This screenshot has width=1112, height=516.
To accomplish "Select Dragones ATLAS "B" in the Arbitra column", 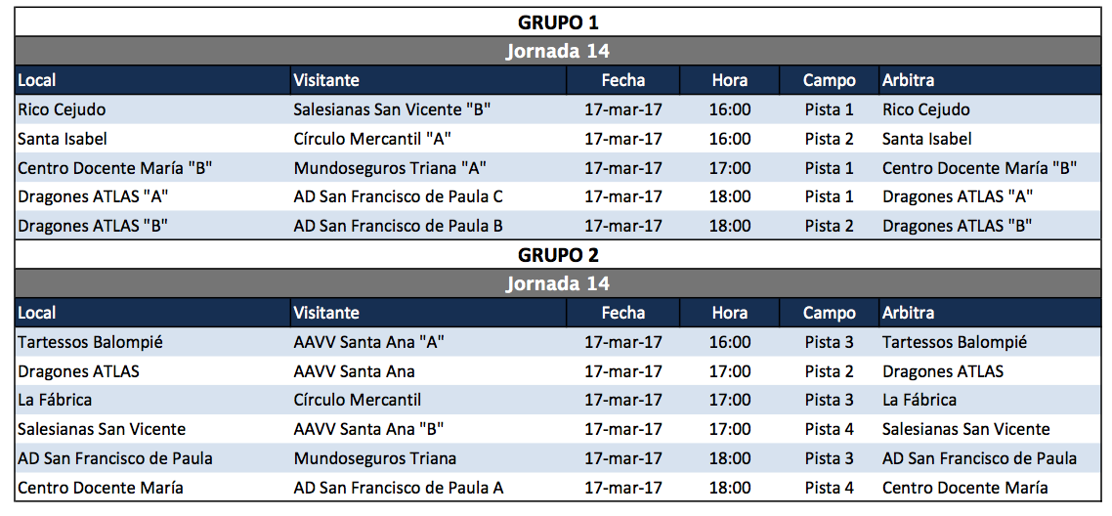I will coord(958,226).
